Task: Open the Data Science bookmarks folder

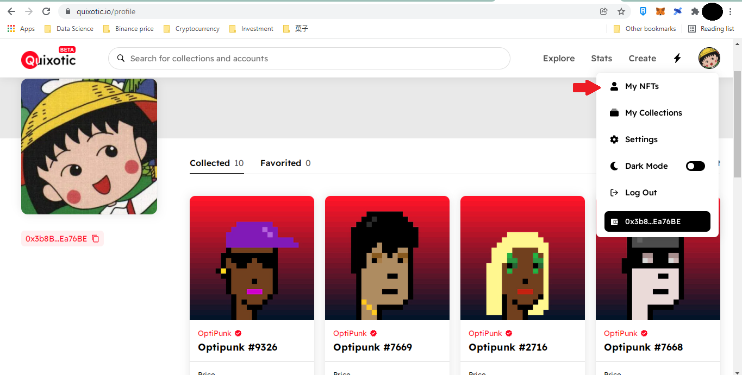Action: (x=68, y=29)
